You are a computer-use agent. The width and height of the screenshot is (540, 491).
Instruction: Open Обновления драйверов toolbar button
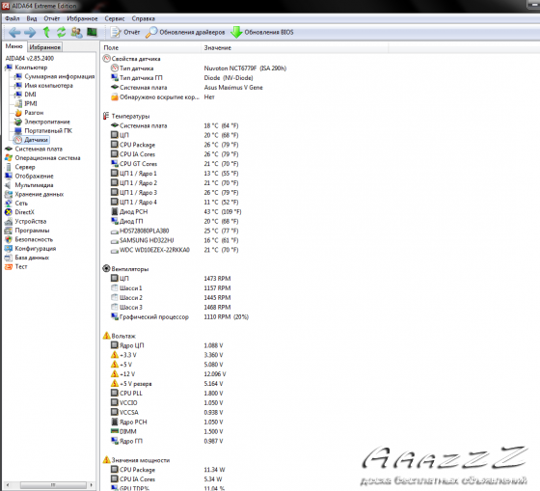click(x=185, y=33)
